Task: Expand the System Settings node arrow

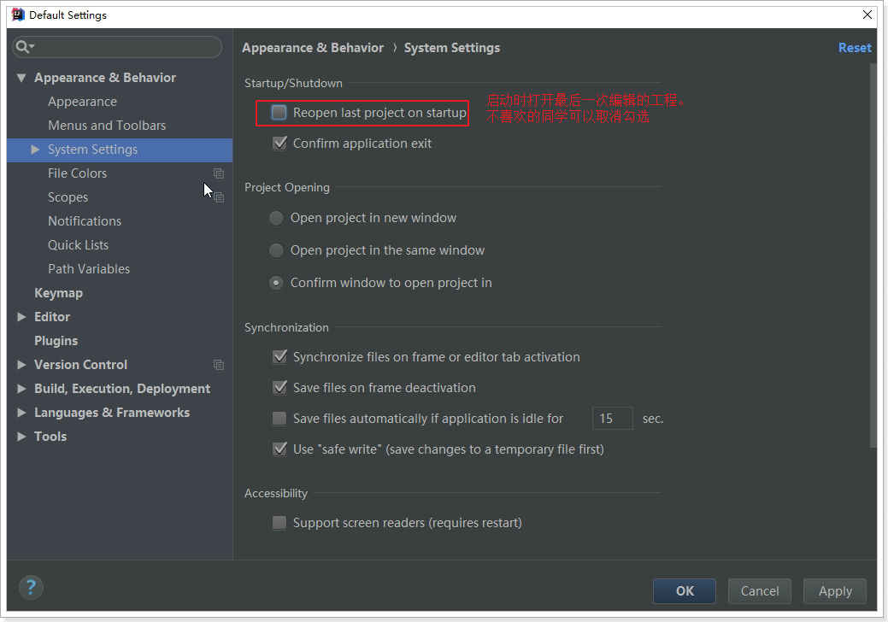Action: click(x=36, y=150)
